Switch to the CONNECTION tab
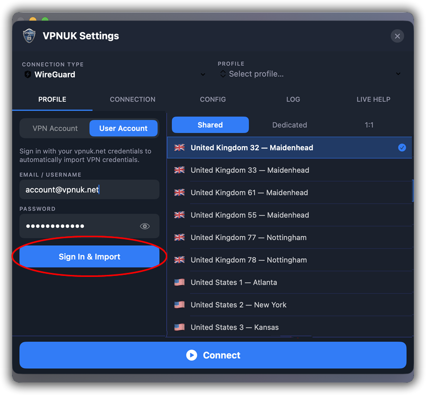The height and width of the screenshot is (395, 426). click(x=133, y=100)
